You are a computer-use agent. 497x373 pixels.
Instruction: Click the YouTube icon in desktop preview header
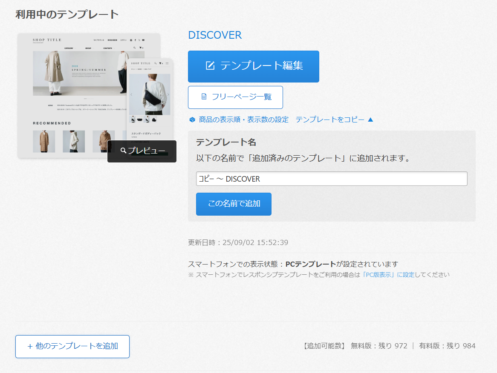(143, 40)
